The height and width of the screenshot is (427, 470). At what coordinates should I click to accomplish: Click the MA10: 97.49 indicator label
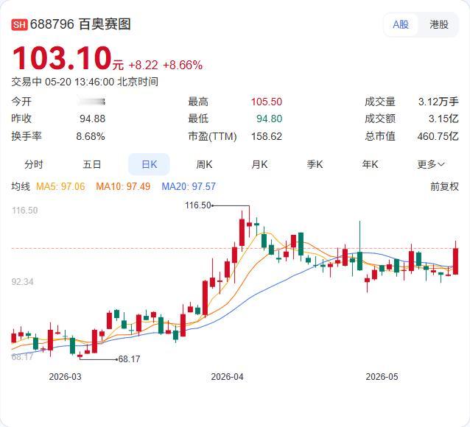point(123,187)
